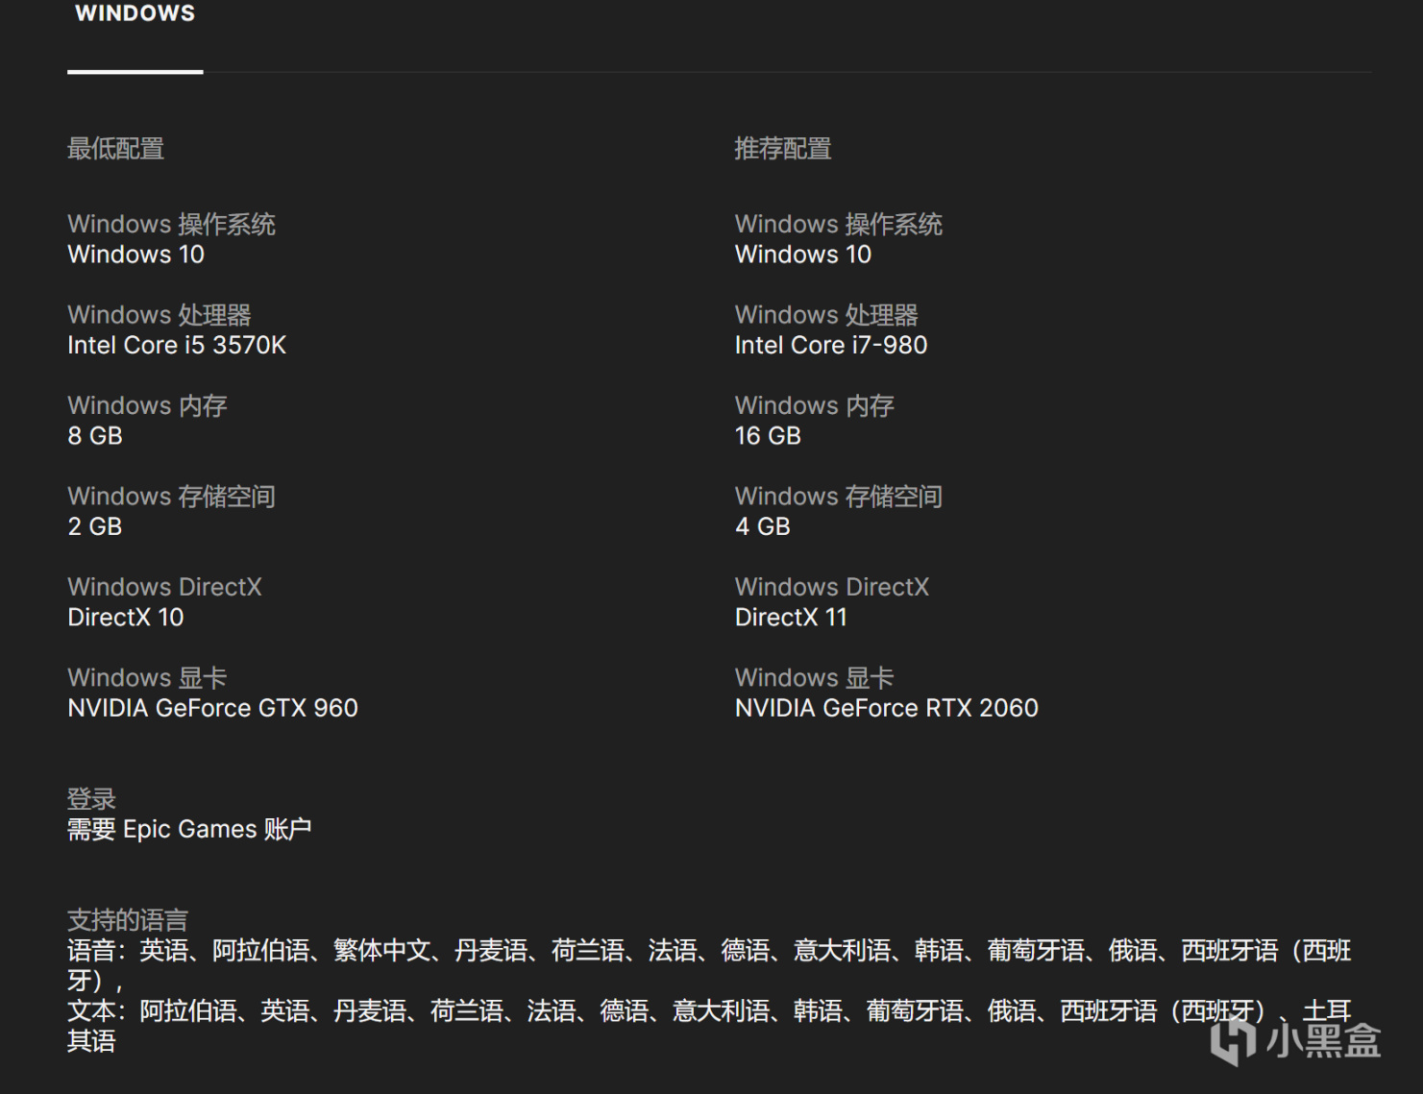Click the DirectX 10 value
Image resolution: width=1423 pixels, height=1094 pixels.
click(126, 618)
